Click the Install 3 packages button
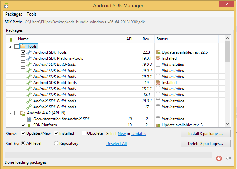Viewport: 237px width, 169px height. coord(205,134)
